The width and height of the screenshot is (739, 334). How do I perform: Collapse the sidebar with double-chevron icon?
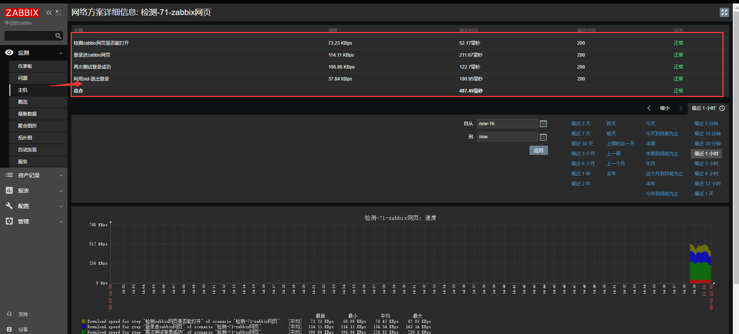[x=49, y=13]
